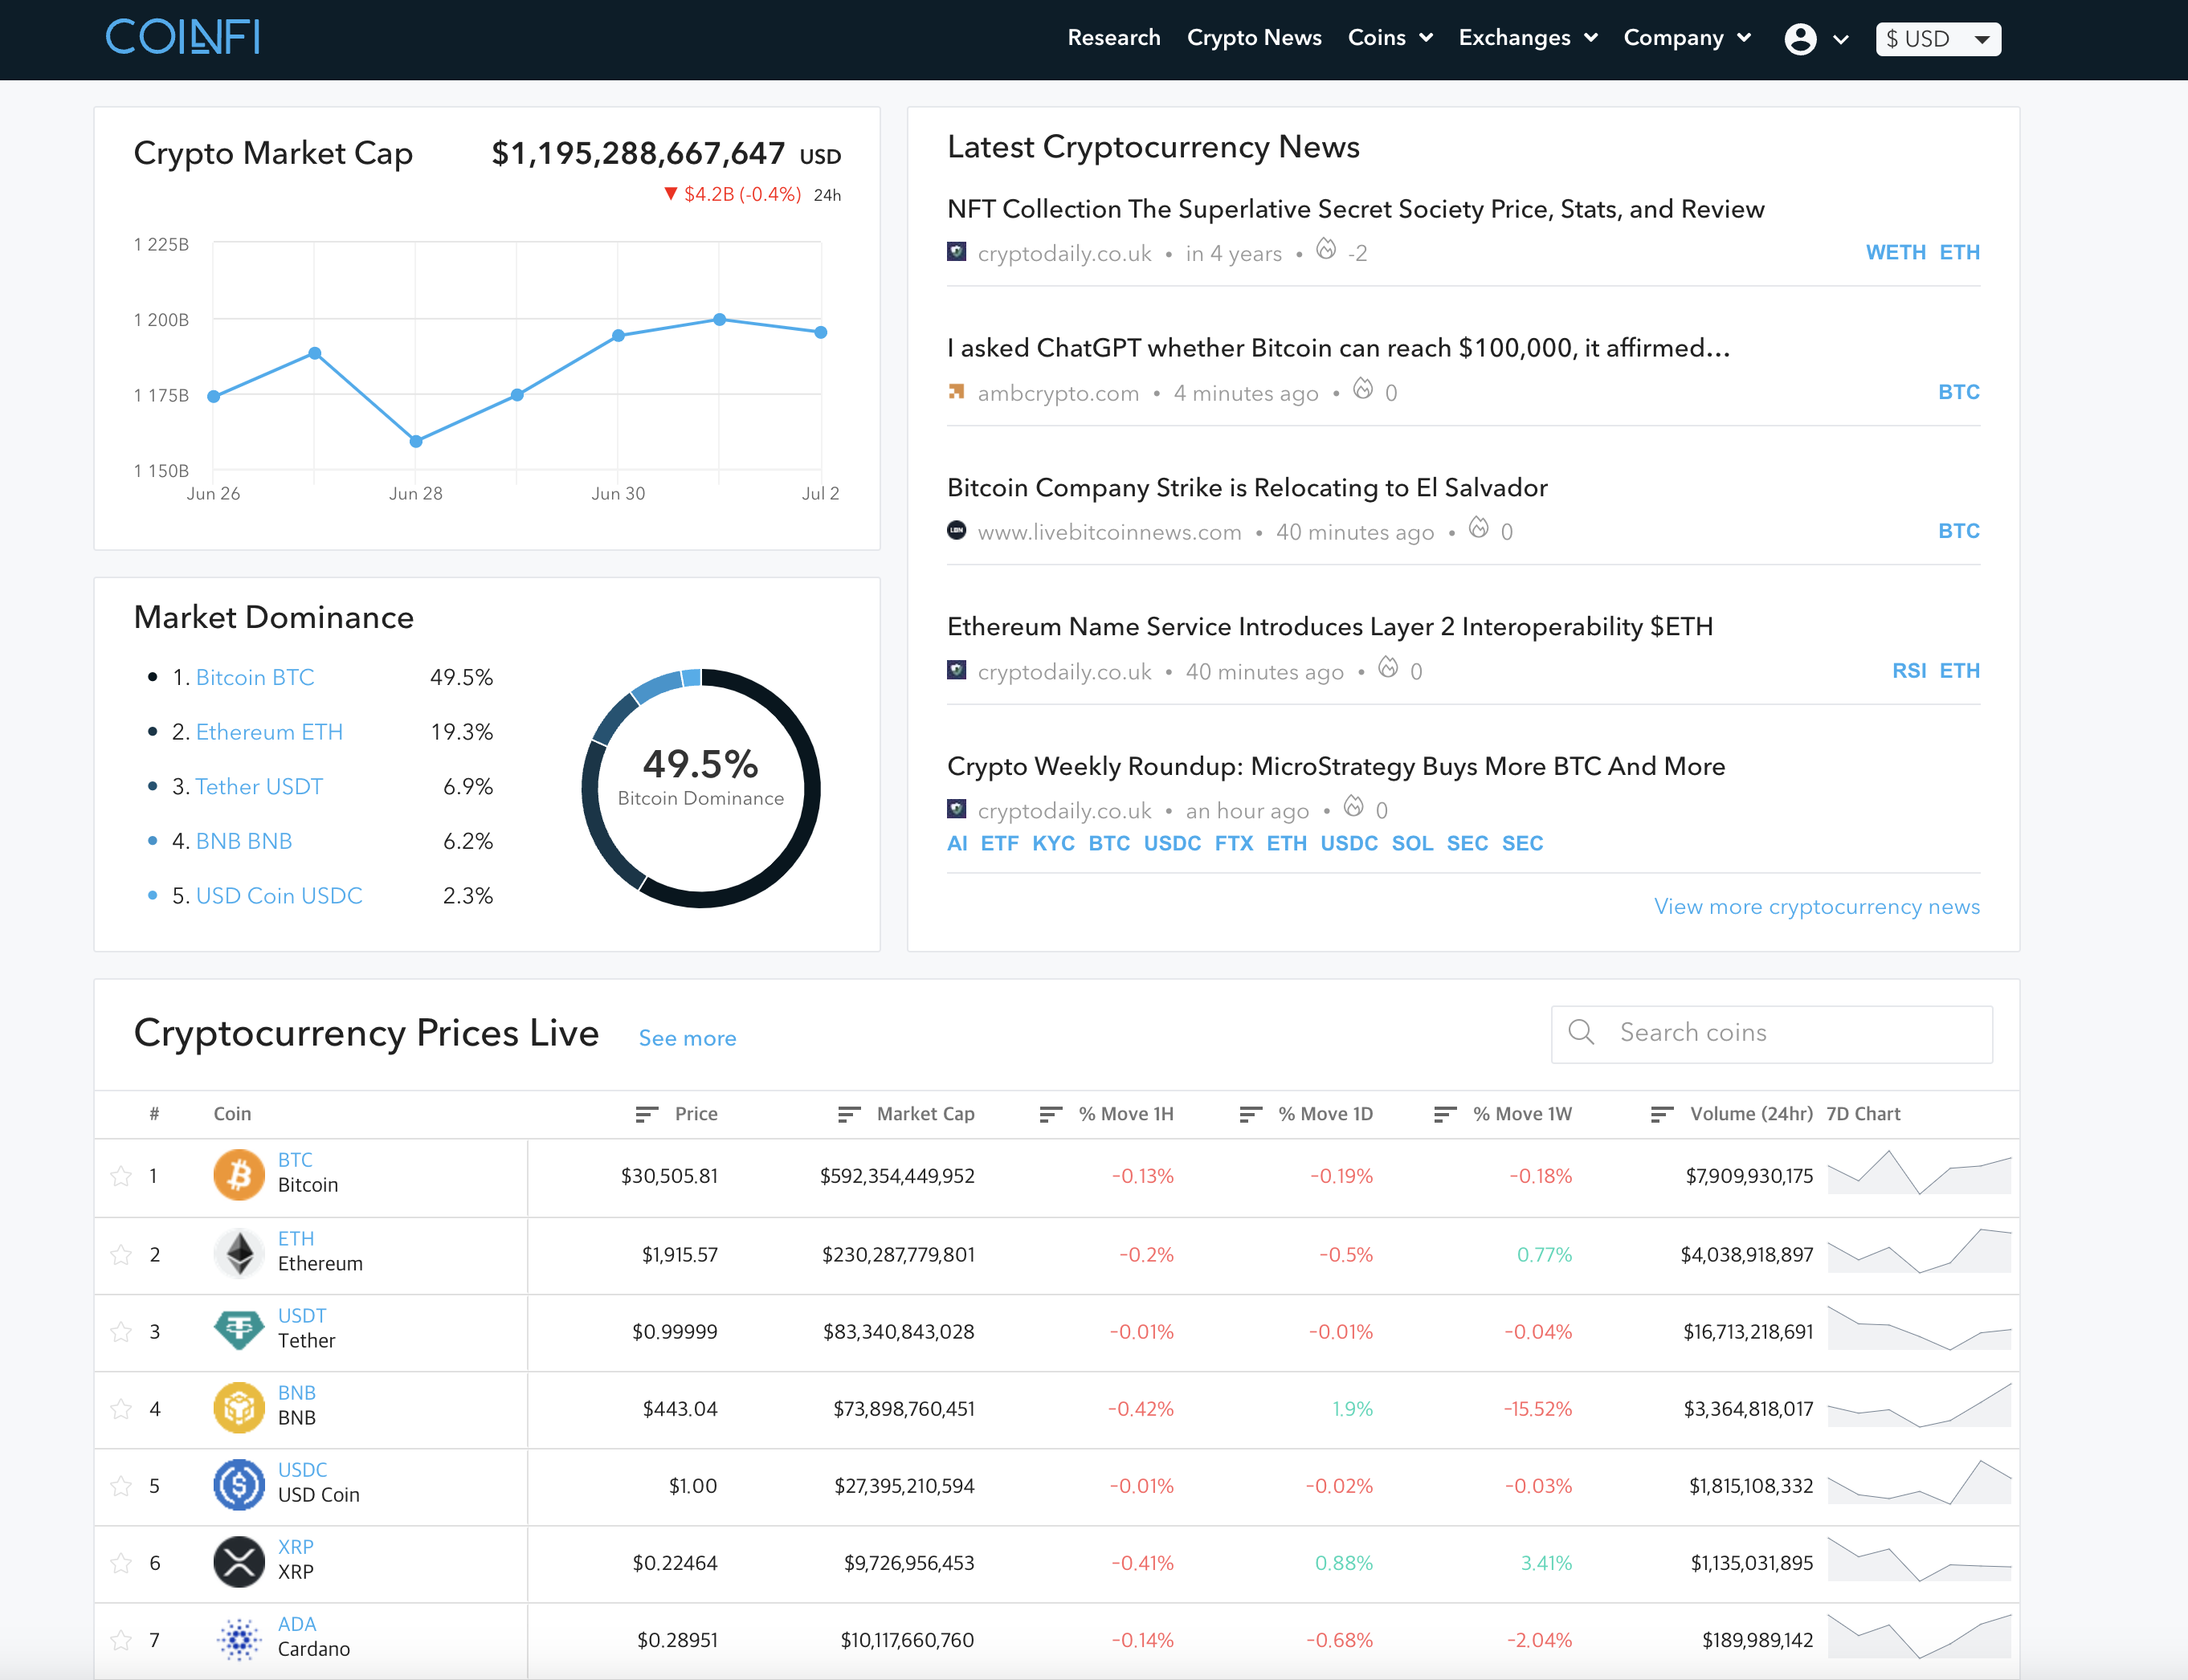The image size is (2188, 1680).
Task: Go to Crypto News page
Action: [1253, 38]
